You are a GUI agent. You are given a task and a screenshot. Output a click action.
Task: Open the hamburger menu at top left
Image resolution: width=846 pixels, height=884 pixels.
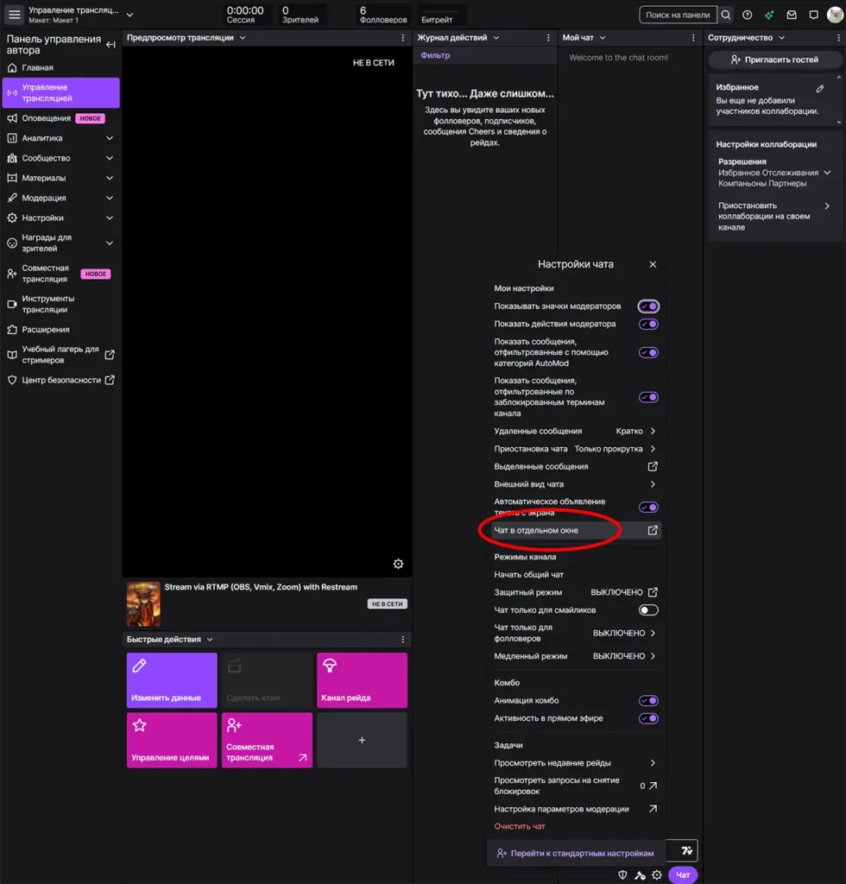click(x=15, y=15)
